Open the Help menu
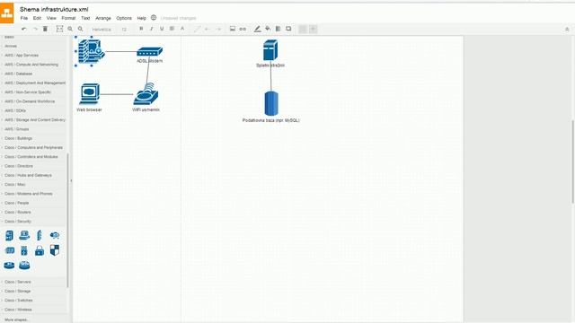Image resolution: width=575 pixels, height=323 pixels. coord(142,18)
